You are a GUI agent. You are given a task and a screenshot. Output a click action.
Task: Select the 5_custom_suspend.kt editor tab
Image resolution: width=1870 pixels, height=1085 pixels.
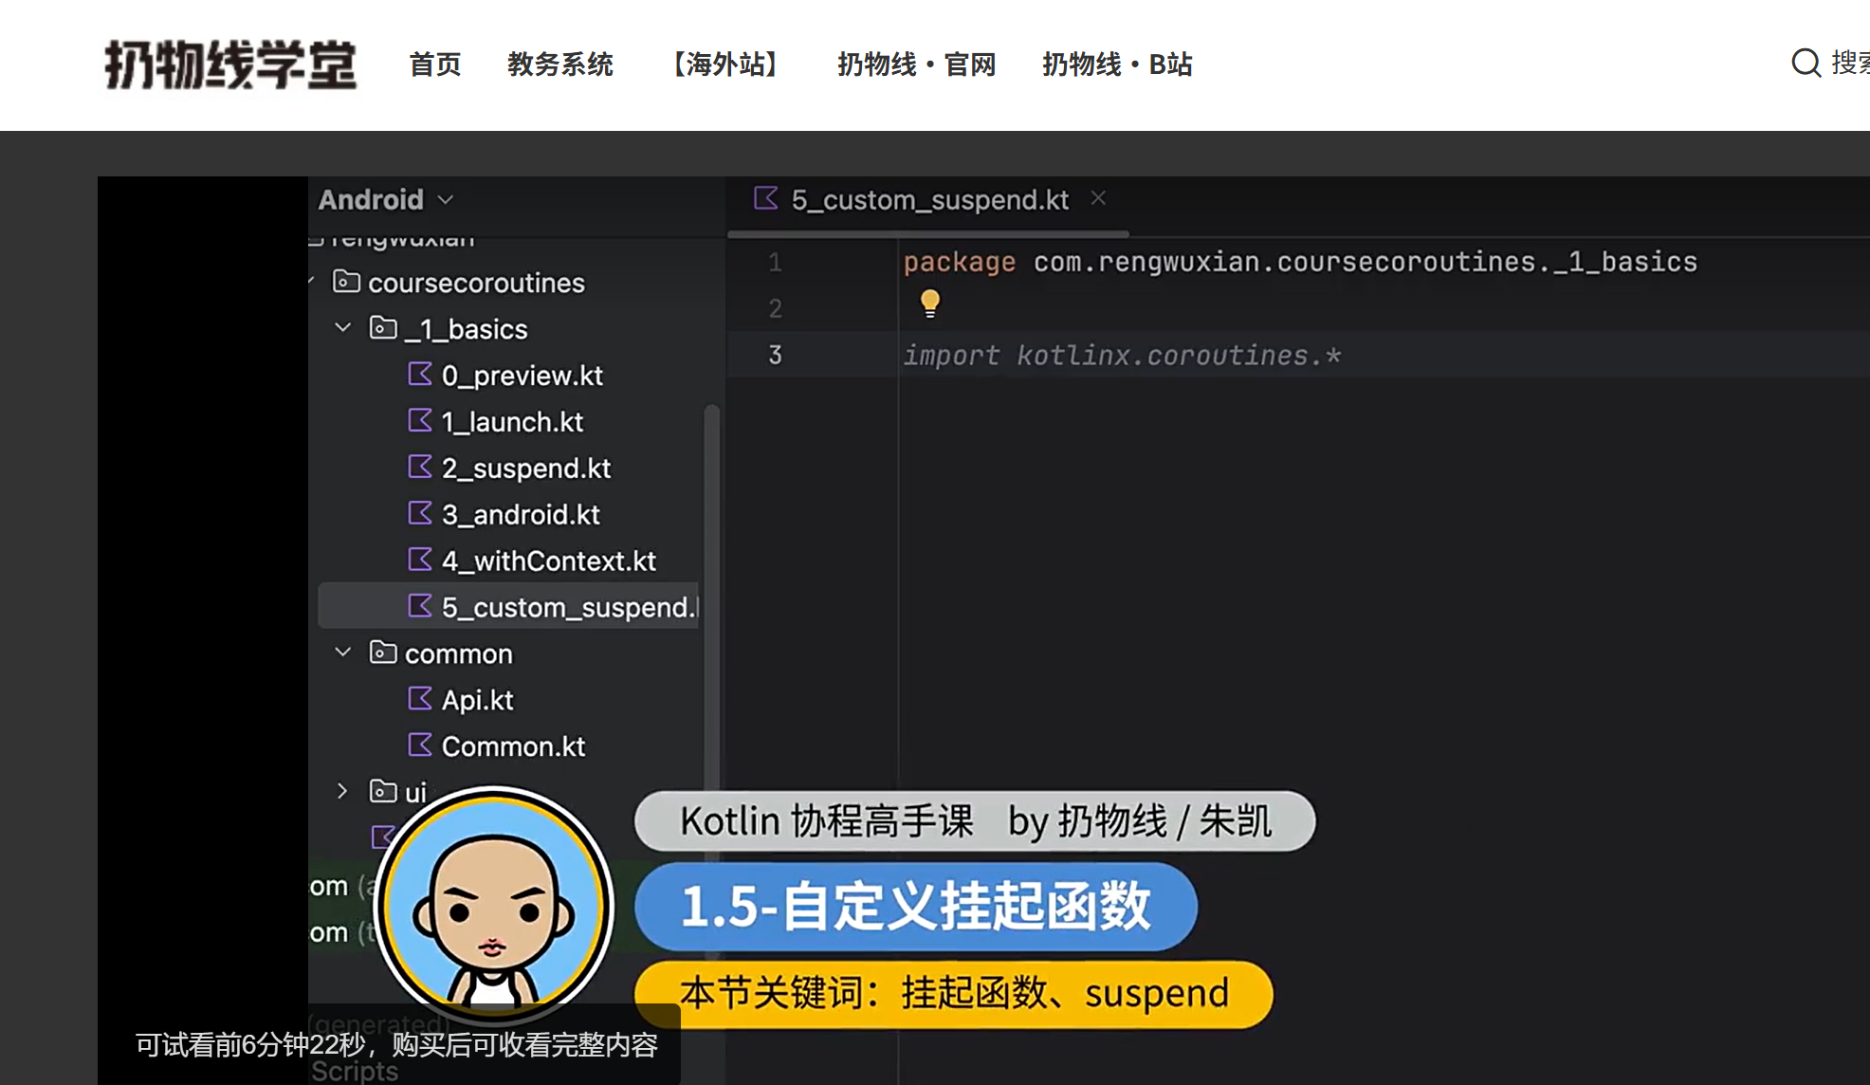[929, 200]
